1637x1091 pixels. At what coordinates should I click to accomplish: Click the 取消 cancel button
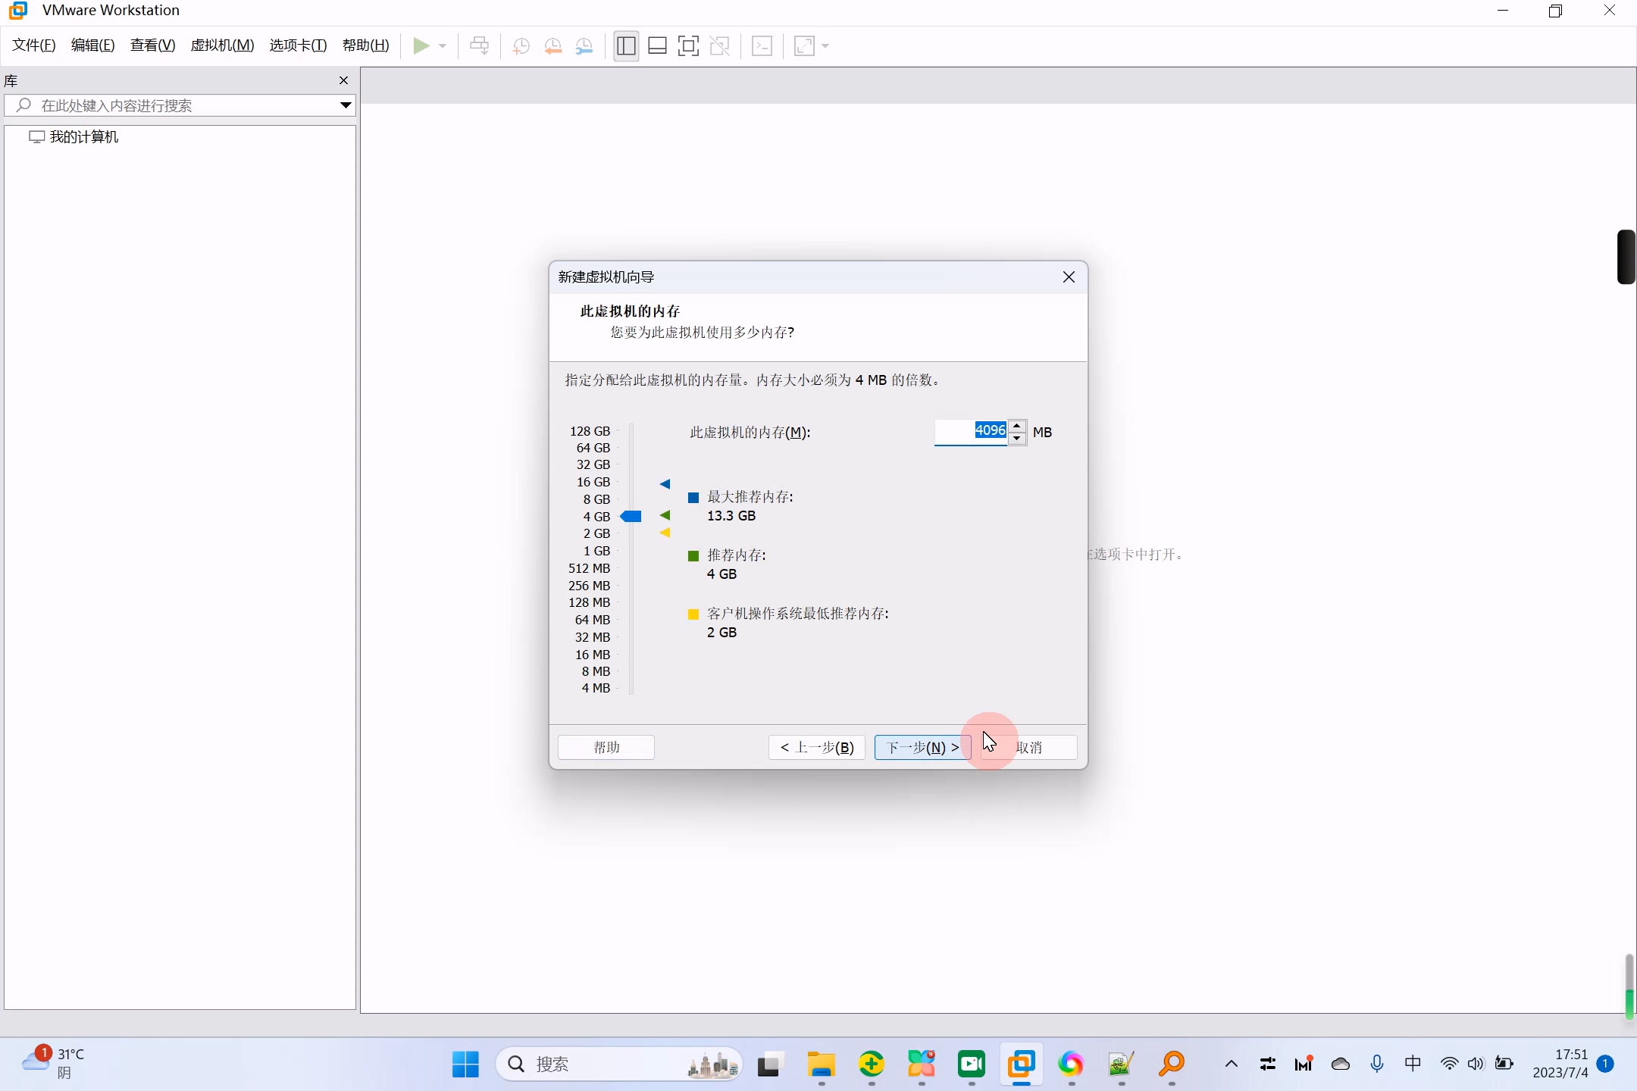1028,748
